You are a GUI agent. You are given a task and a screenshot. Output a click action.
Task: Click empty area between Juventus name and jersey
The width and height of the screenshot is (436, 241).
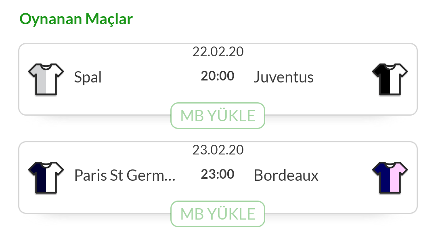click(343, 77)
